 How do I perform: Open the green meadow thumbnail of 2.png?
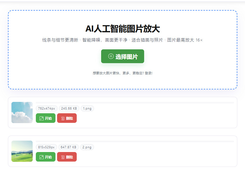(x=22, y=151)
